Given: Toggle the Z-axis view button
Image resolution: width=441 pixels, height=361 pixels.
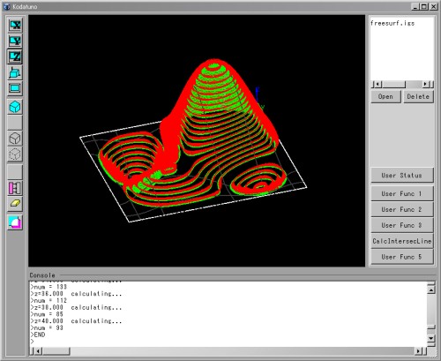Looking at the screenshot, I should click(x=15, y=56).
